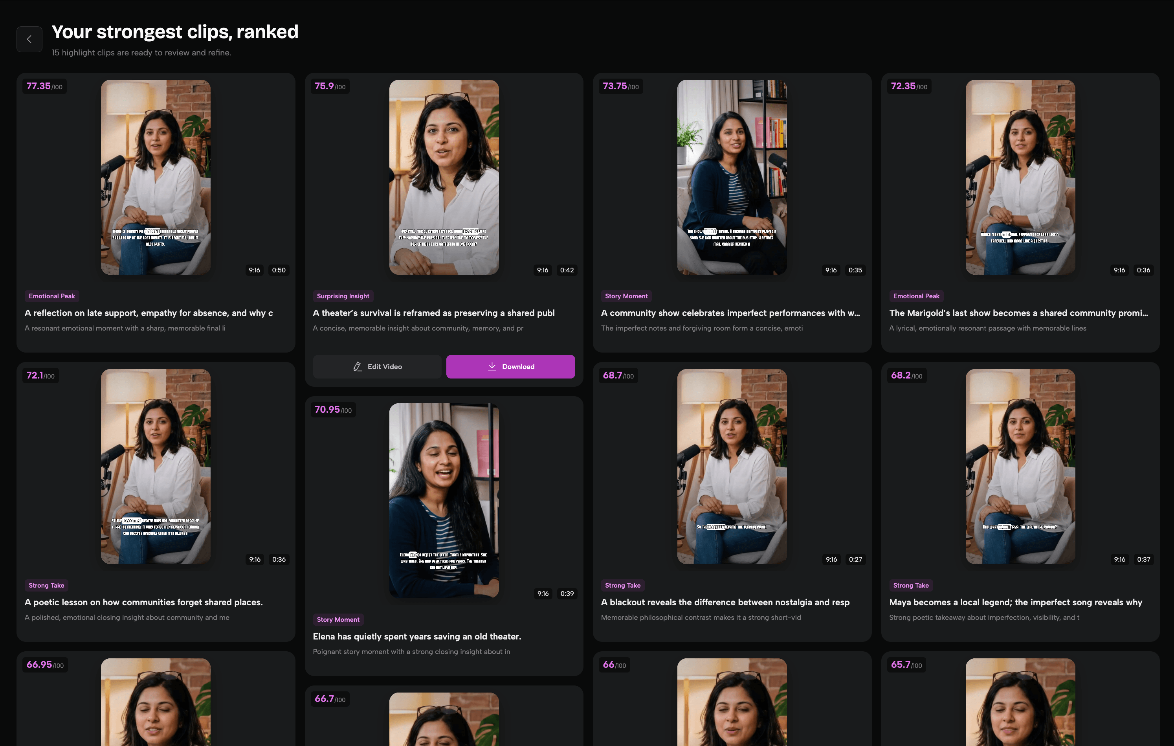Click the 66/100 score badge
Image resolution: width=1174 pixels, height=746 pixels.
(x=614, y=665)
